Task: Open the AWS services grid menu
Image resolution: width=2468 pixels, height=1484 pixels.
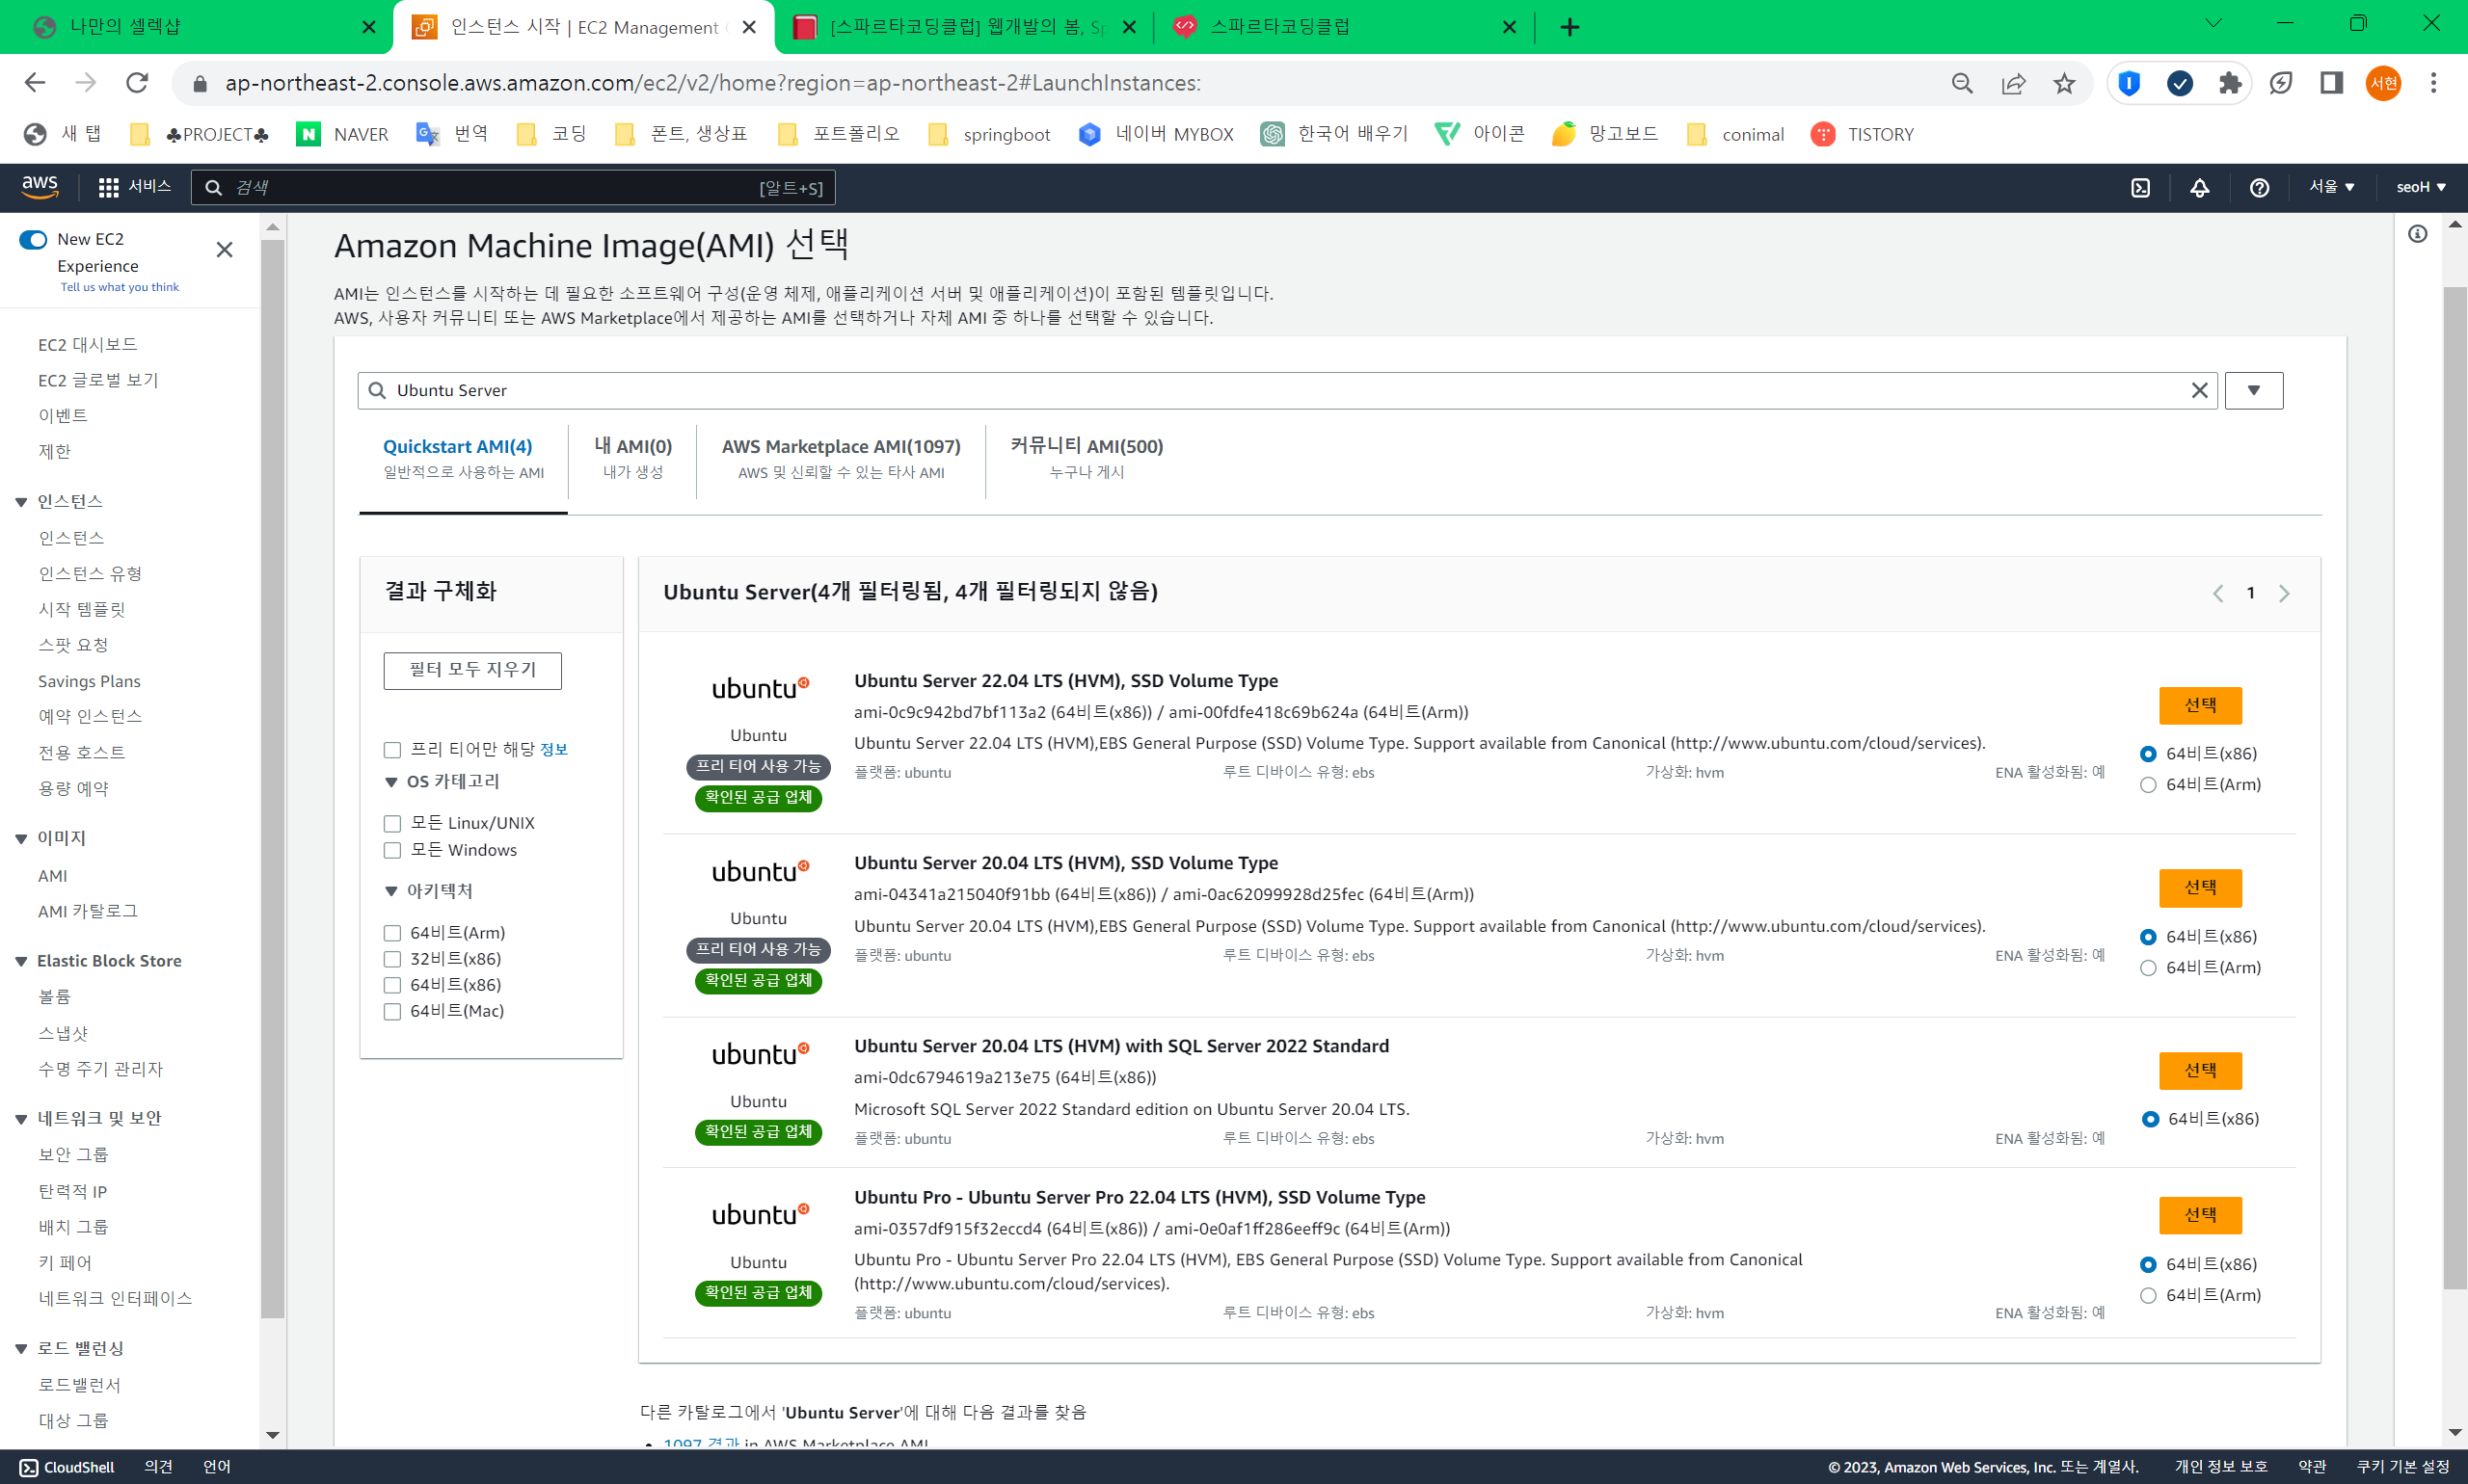Action: 108,187
